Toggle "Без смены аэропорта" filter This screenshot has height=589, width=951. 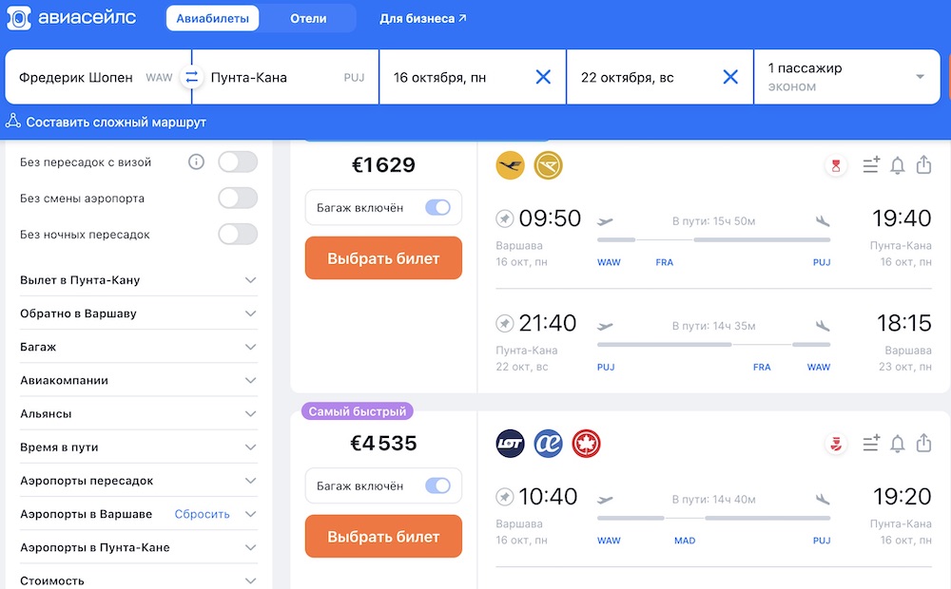(x=238, y=198)
